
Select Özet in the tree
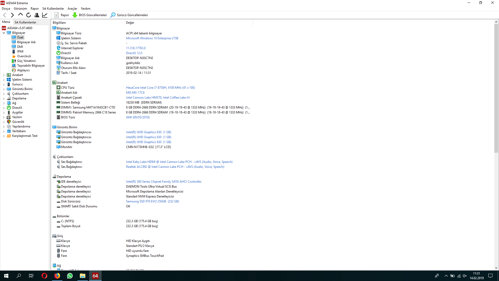[x=20, y=37]
